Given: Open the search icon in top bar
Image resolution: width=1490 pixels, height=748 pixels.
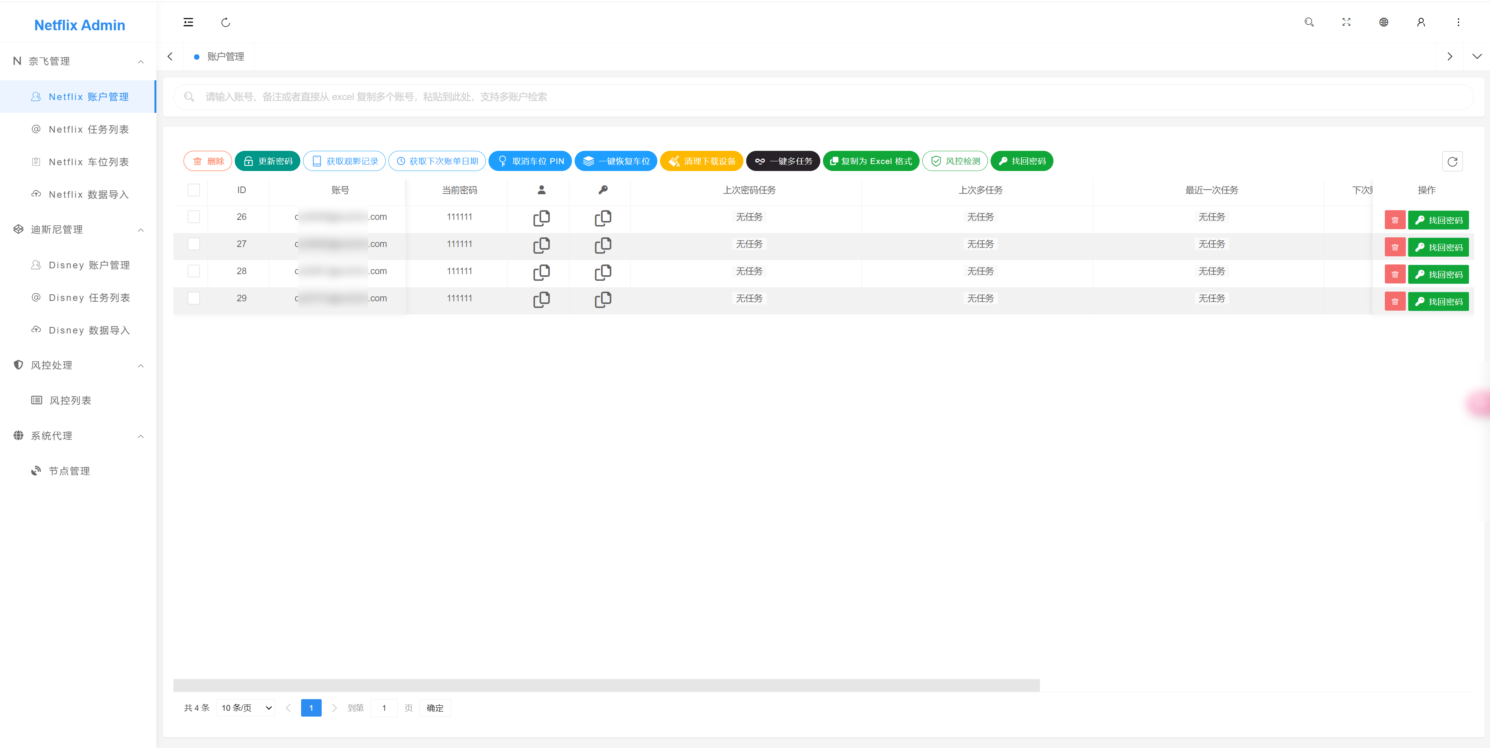Looking at the screenshot, I should [x=1309, y=22].
